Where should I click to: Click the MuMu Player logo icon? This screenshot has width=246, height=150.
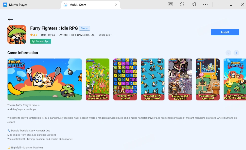[5, 5]
